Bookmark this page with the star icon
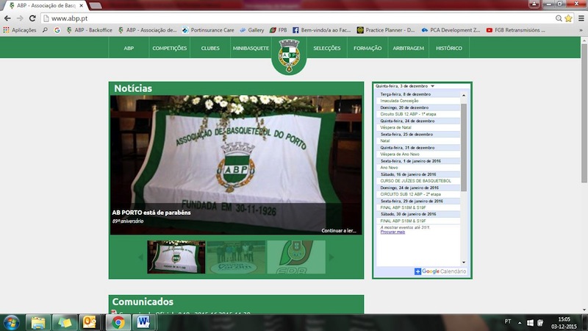The image size is (588, 331). (x=568, y=18)
